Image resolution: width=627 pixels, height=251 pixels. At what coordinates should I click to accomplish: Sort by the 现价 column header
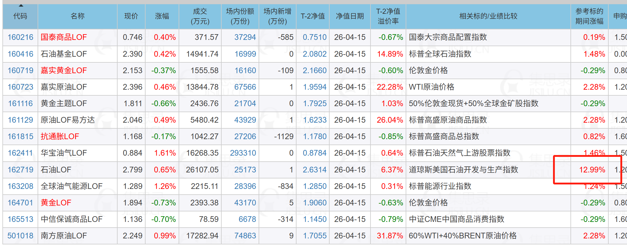(131, 16)
